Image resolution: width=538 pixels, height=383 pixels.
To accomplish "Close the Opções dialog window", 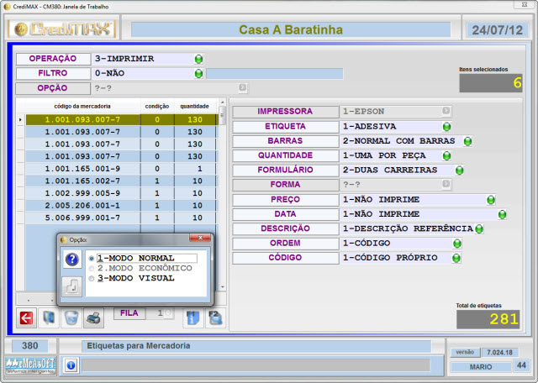I will click(x=198, y=239).
